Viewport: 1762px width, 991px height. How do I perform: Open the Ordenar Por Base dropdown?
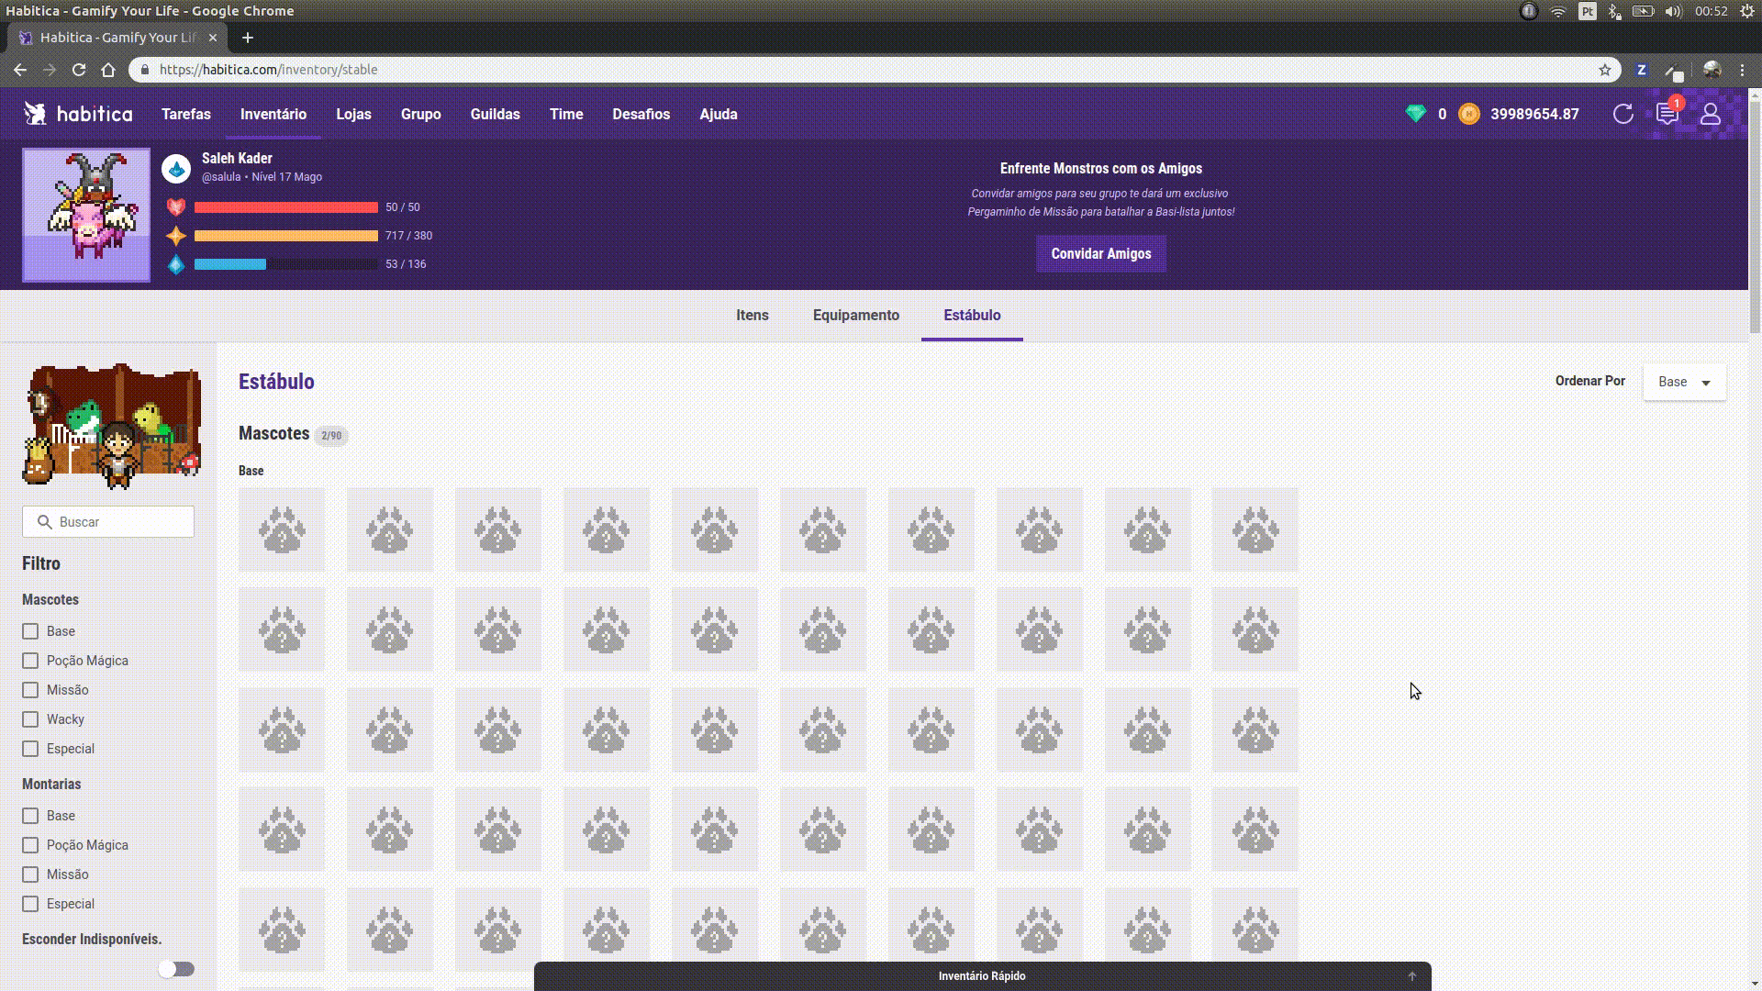[x=1684, y=382]
